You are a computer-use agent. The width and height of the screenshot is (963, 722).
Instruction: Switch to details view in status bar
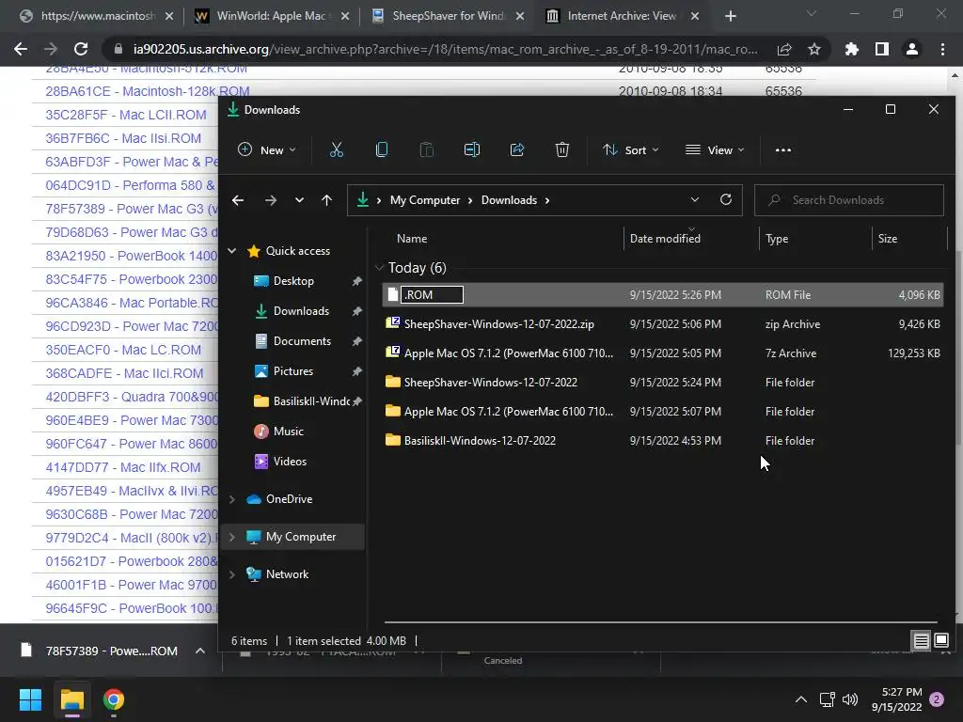(x=921, y=641)
